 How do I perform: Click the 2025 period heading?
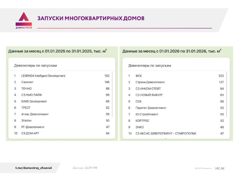click(57, 51)
